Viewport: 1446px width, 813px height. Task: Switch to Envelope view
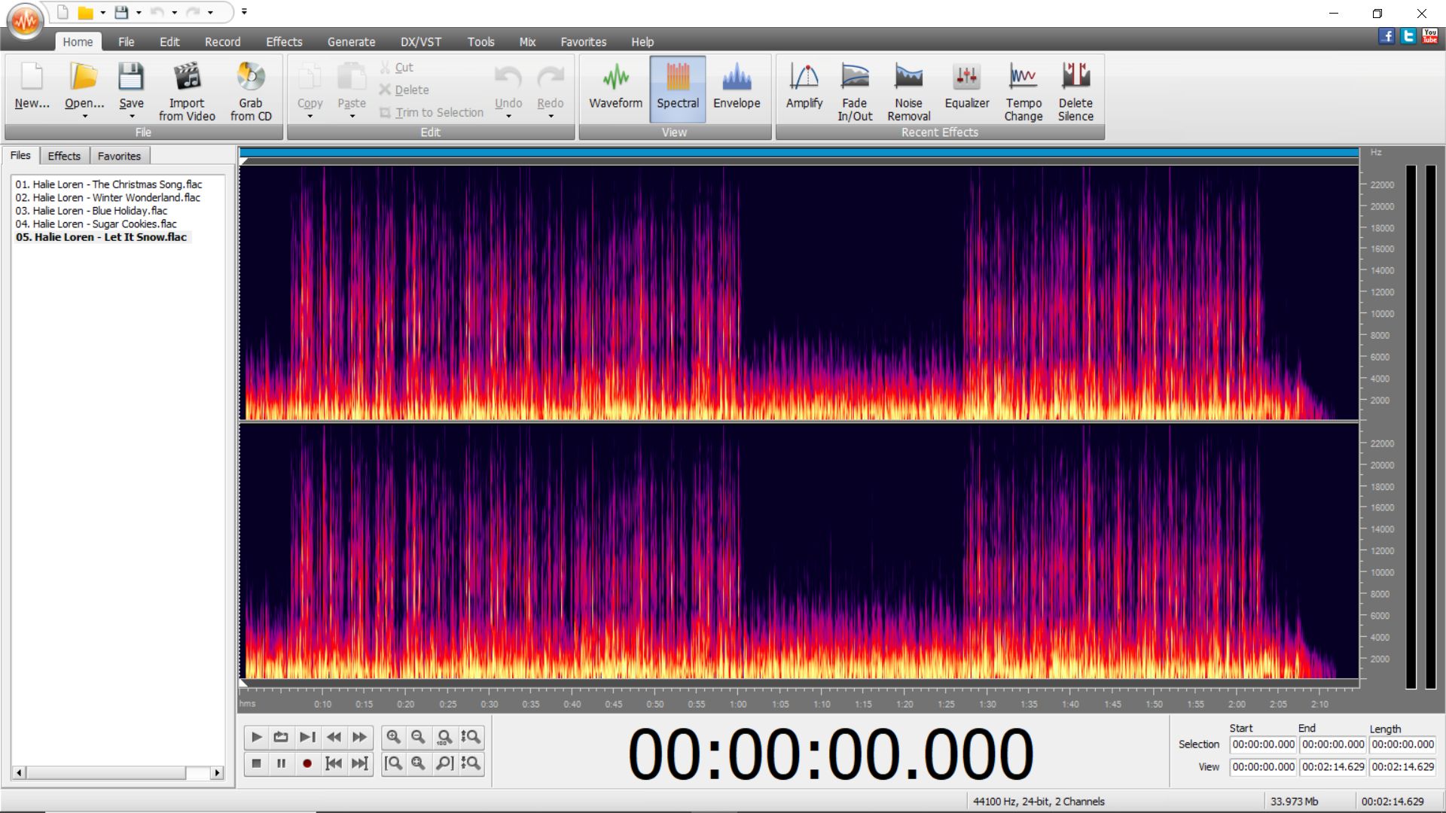[x=737, y=91]
